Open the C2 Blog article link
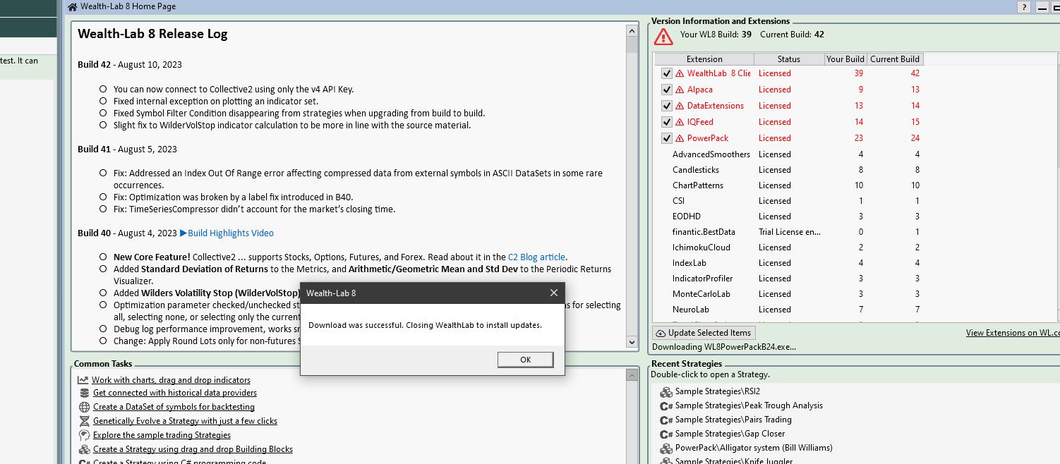The height and width of the screenshot is (464, 1060). point(536,257)
